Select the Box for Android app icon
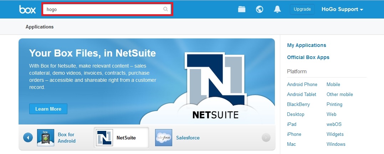The width and height of the screenshot is (384, 154). (46, 138)
